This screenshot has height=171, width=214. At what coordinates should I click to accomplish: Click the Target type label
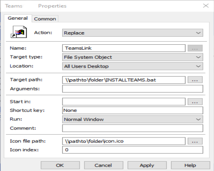click(x=26, y=57)
